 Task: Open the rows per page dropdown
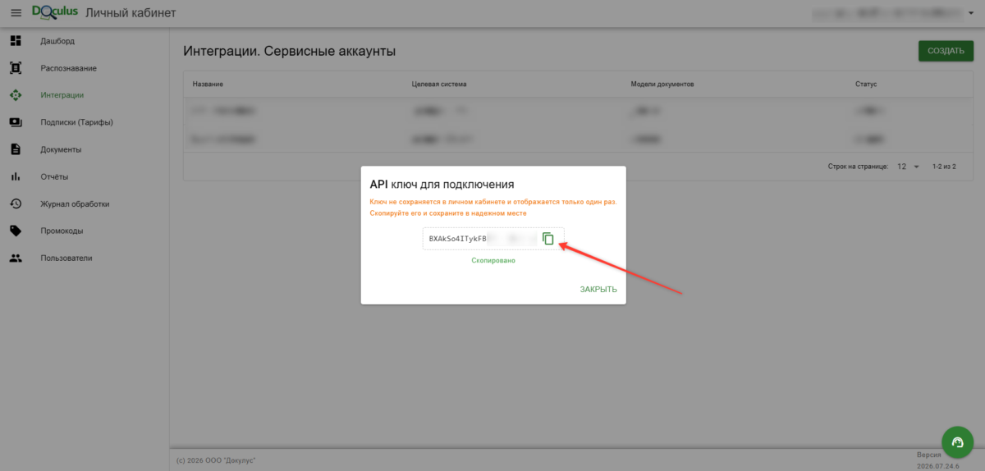click(x=908, y=167)
